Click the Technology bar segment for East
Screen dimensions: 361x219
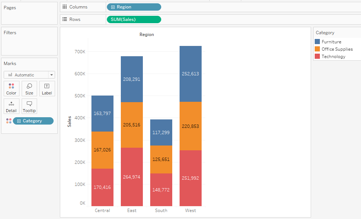(132, 176)
